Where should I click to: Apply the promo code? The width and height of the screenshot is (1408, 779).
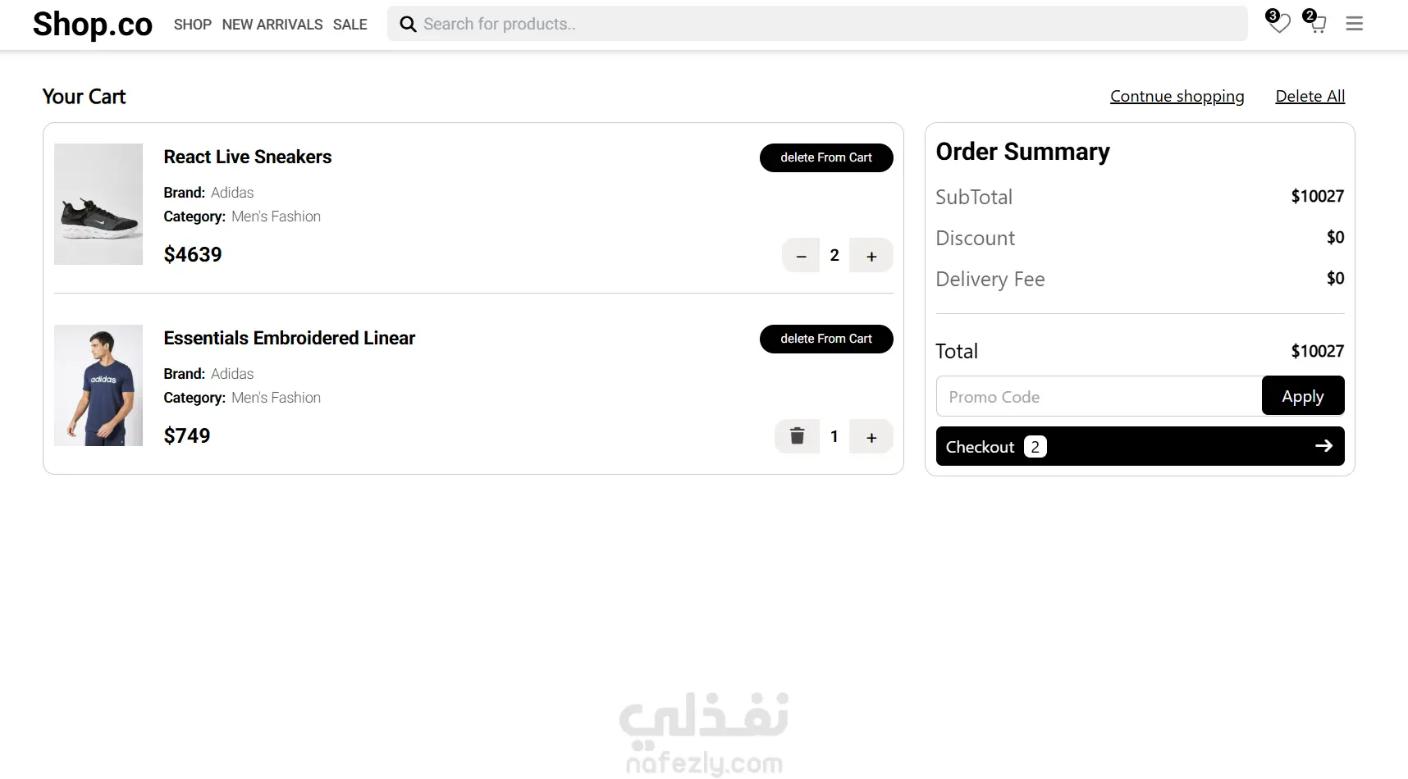1303,396
